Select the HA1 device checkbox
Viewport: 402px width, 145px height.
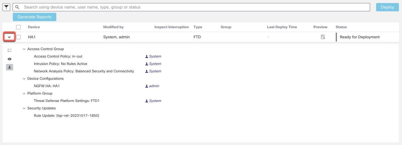(x=18, y=37)
